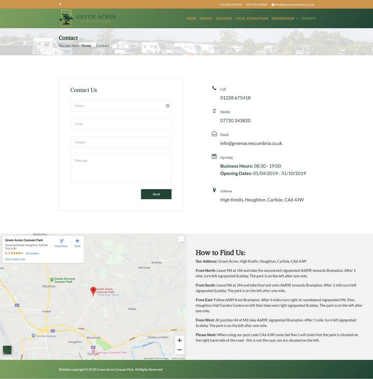This screenshot has width=373, height=379.
Task: Click the Home breadcrumb link
Action: tap(86, 46)
